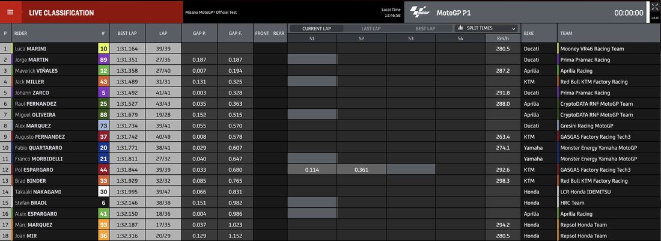Screen dimensions: 661x241
Task: Click the session timer 00:00:00
Action: tap(629, 13)
